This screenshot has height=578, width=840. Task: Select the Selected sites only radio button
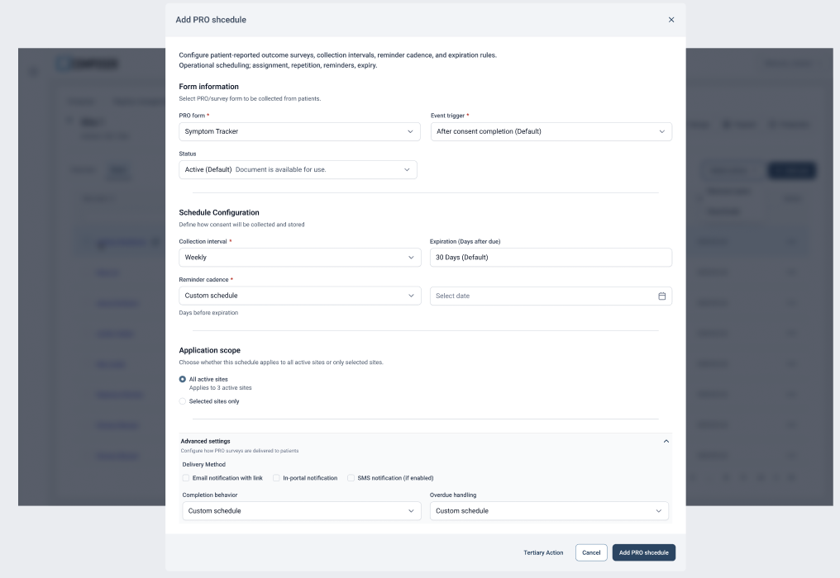pyautogui.click(x=182, y=401)
